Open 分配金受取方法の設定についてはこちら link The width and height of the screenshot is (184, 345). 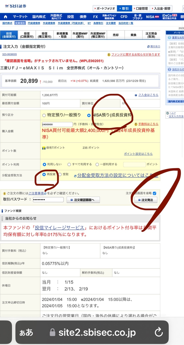118,175
